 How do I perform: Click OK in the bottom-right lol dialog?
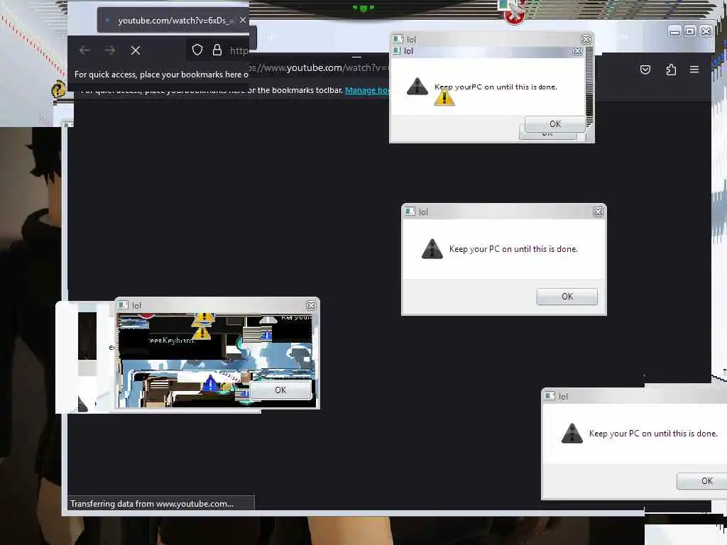[702, 481]
